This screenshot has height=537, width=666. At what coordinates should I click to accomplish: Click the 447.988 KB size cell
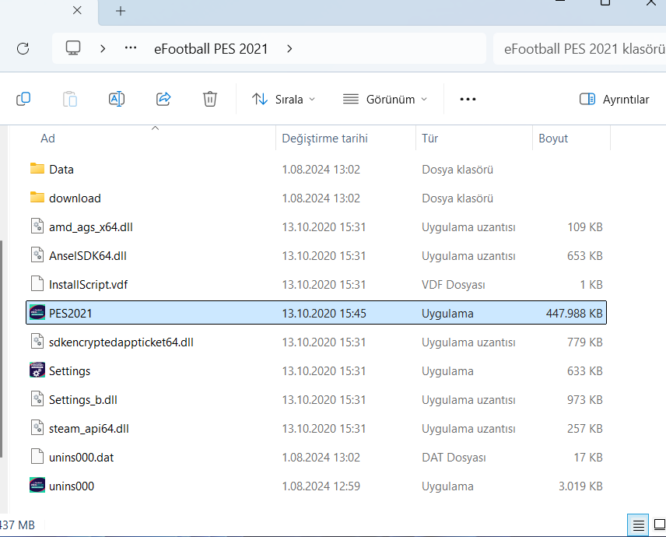[x=574, y=314]
